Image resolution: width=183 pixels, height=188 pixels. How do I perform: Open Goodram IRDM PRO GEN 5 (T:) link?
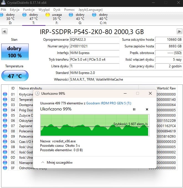tap(109, 103)
